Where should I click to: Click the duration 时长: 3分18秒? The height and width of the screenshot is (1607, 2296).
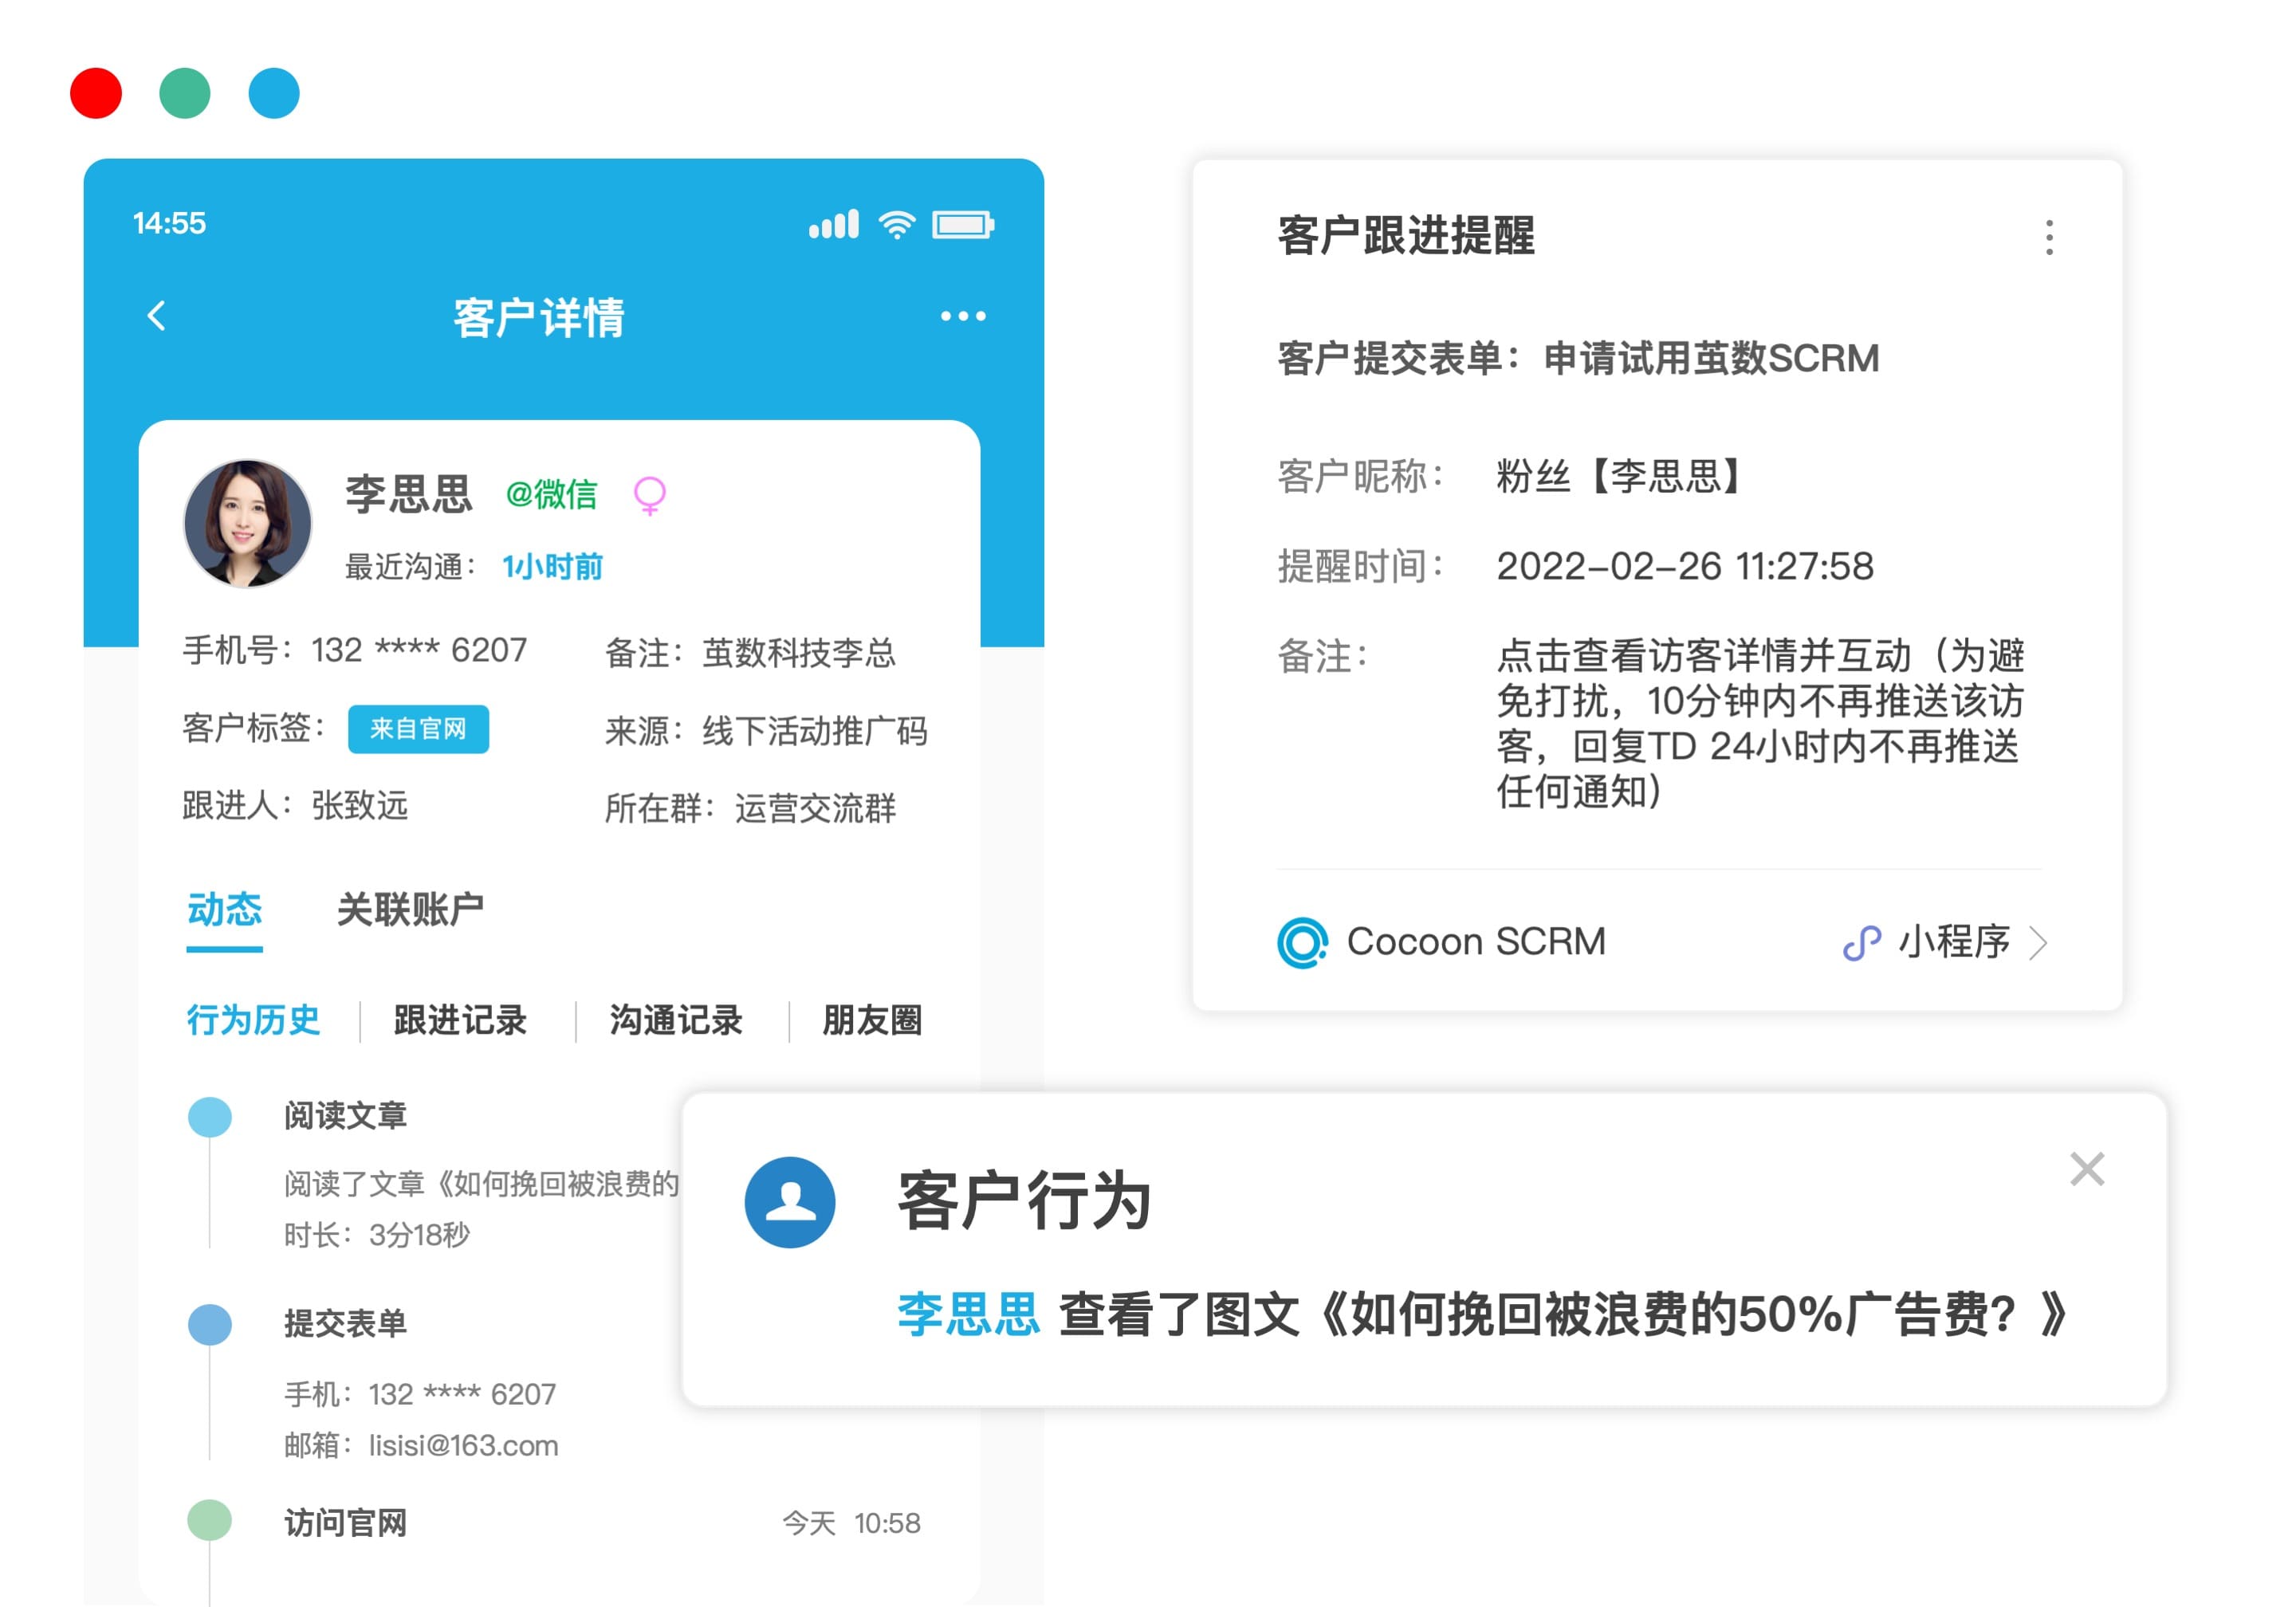coord(377,1235)
